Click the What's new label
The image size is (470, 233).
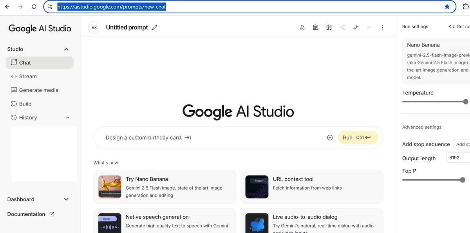(x=106, y=163)
